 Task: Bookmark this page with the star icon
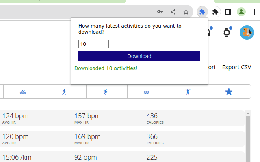click(186, 12)
